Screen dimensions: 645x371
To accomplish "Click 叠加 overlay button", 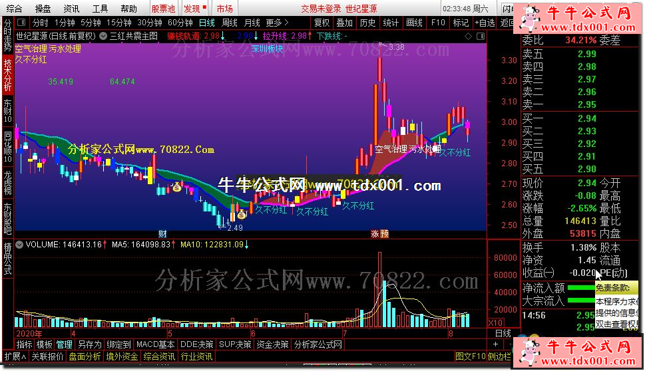I will pos(345,23).
